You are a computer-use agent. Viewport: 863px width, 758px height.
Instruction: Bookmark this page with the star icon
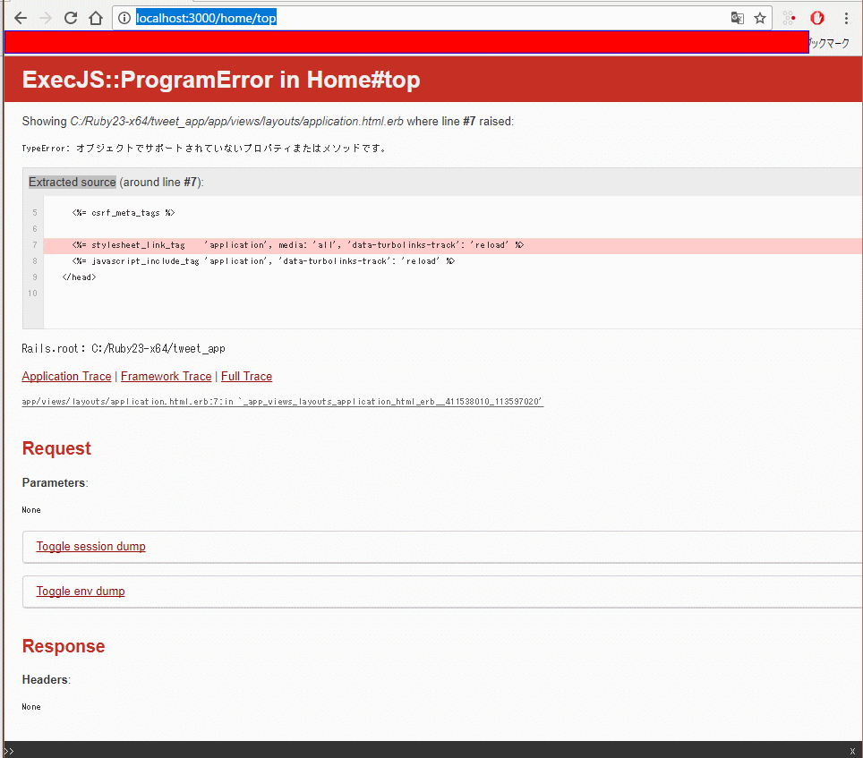[760, 18]
